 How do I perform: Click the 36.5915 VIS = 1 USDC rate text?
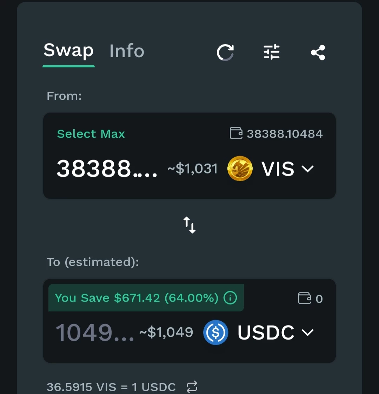pyautogui.click(x=111, y=387)
